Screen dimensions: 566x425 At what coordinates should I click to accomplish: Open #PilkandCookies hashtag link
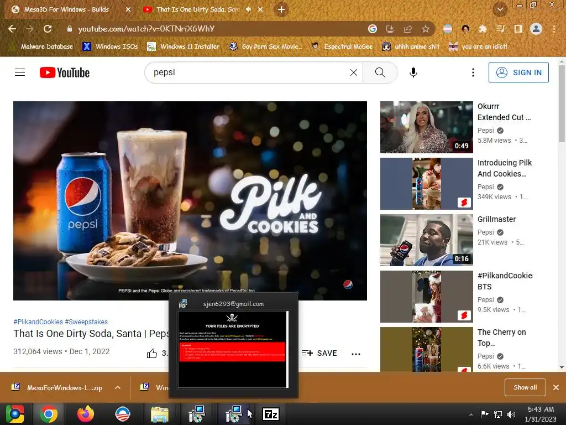coord(38,322)
